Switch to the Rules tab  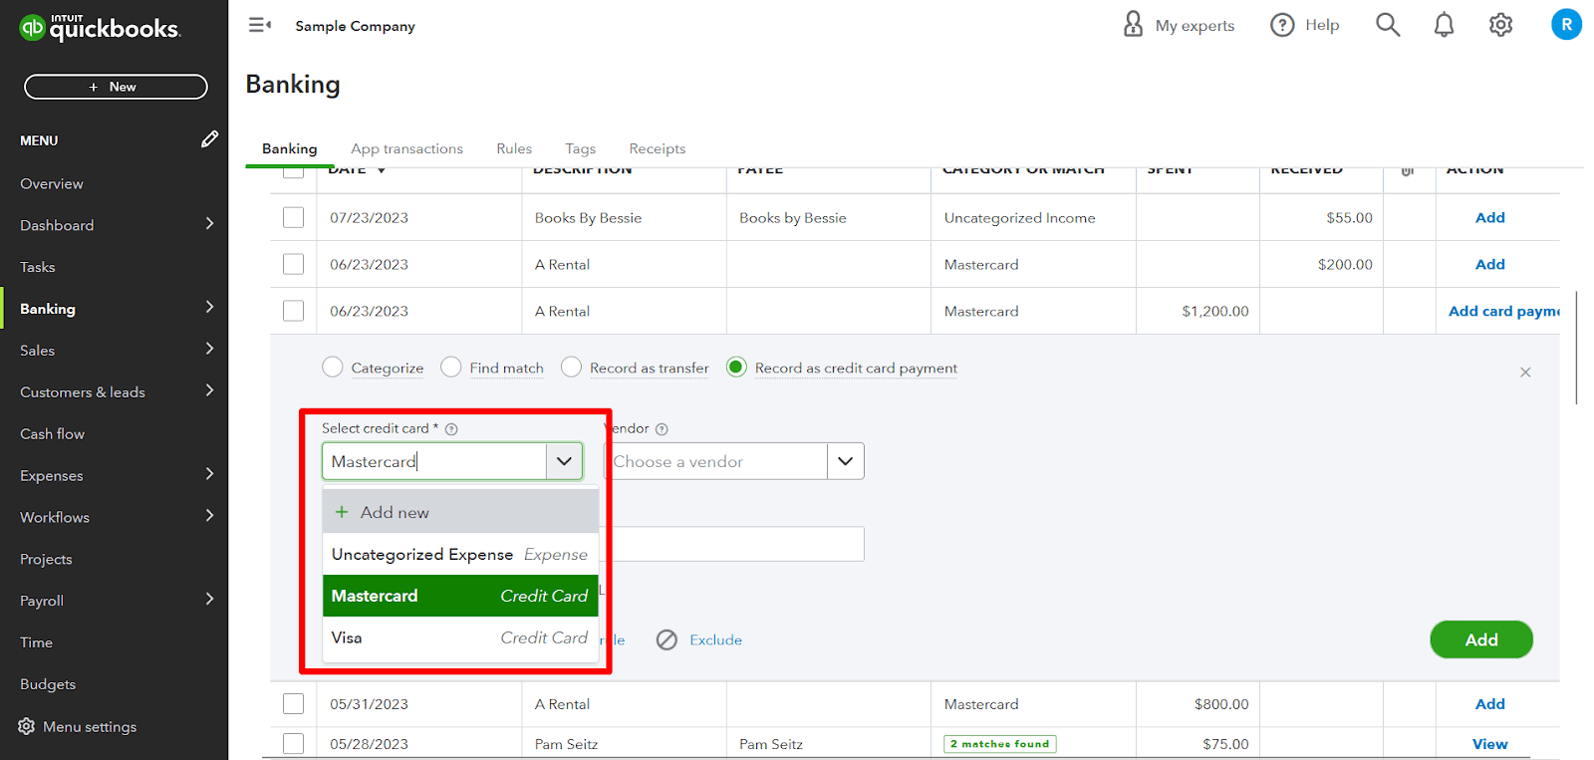514,148
